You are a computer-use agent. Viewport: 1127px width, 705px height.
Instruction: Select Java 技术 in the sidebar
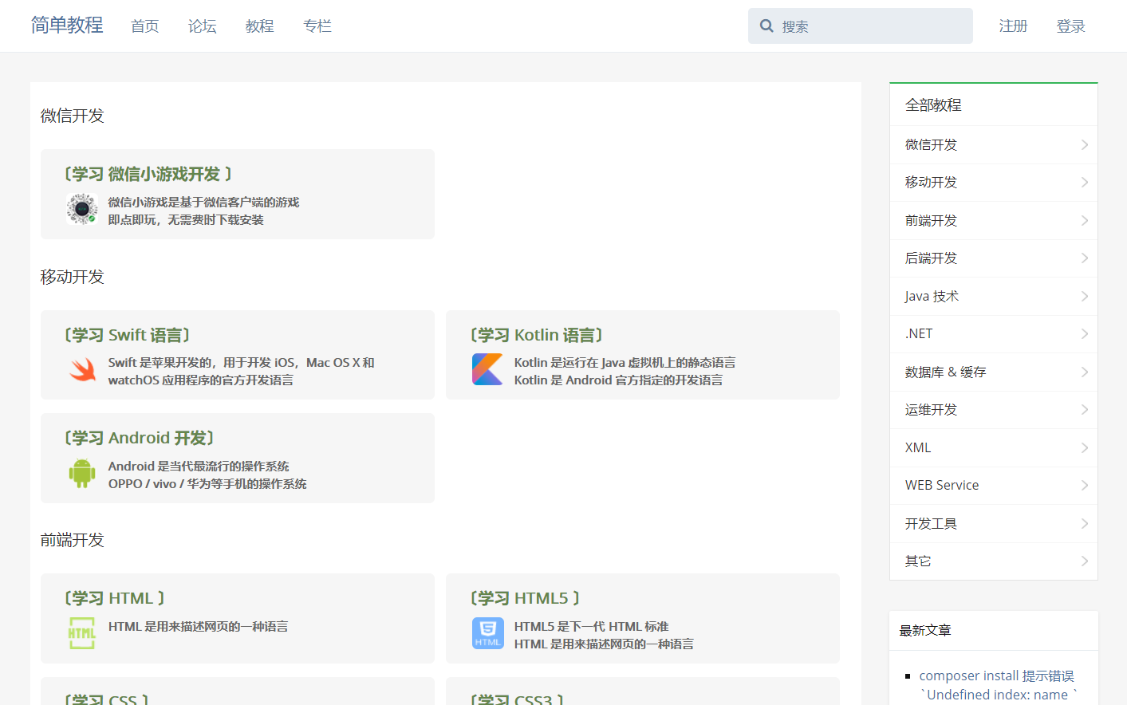994,296
